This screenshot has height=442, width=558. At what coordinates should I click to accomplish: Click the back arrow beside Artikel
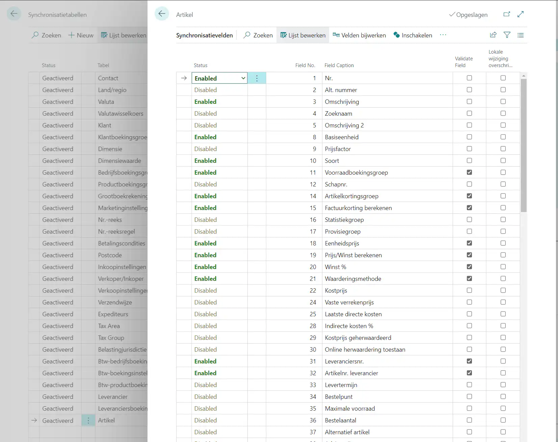(x=162, y=14)
